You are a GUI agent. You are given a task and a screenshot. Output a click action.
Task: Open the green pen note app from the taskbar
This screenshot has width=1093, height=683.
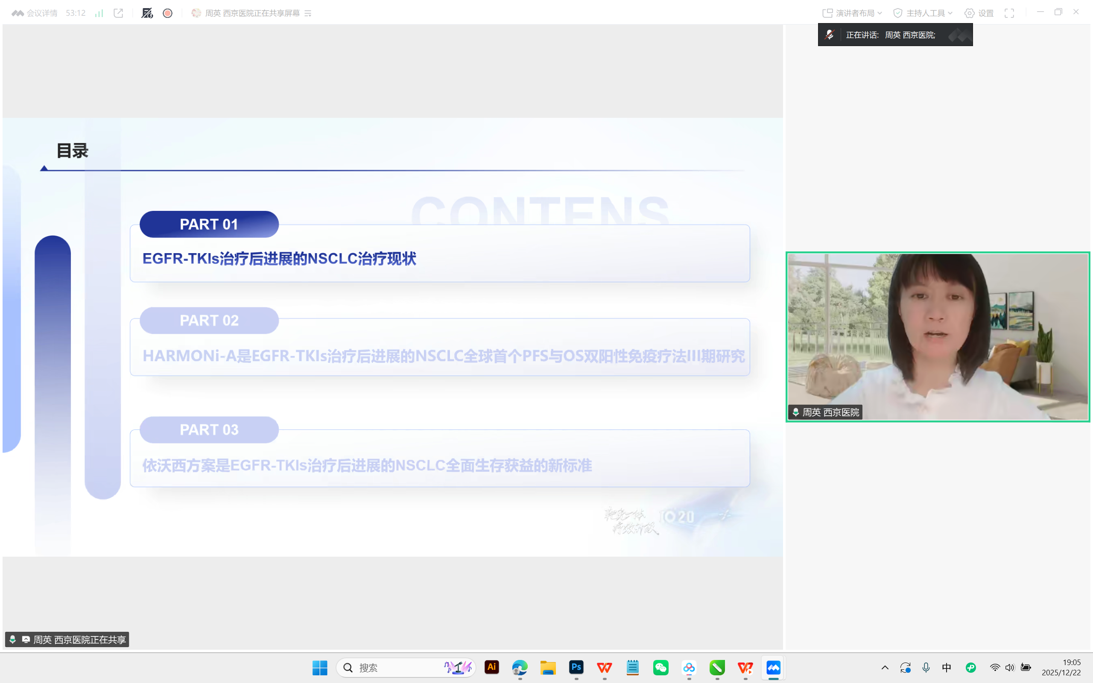717,667
